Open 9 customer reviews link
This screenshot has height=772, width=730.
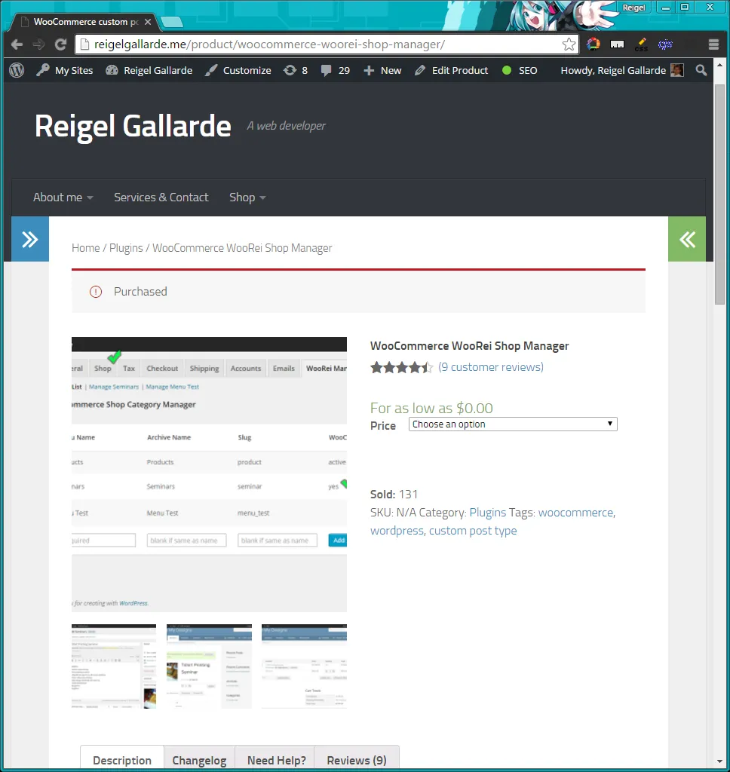[x=491, y=367]
